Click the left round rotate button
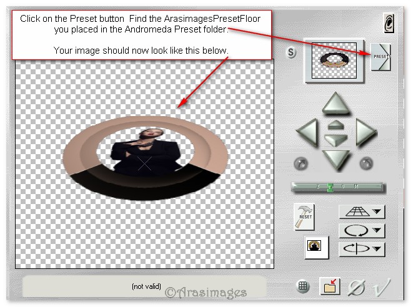Viewport: 411px width, 307px height. coord(300,164)
